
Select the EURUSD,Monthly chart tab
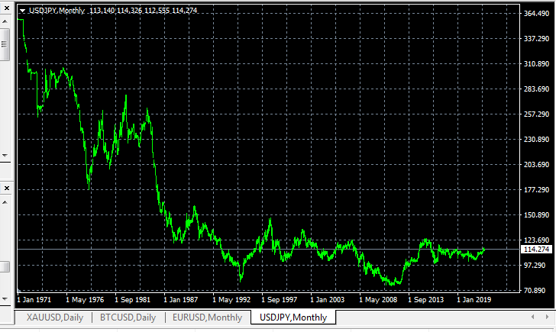[207, 317]
